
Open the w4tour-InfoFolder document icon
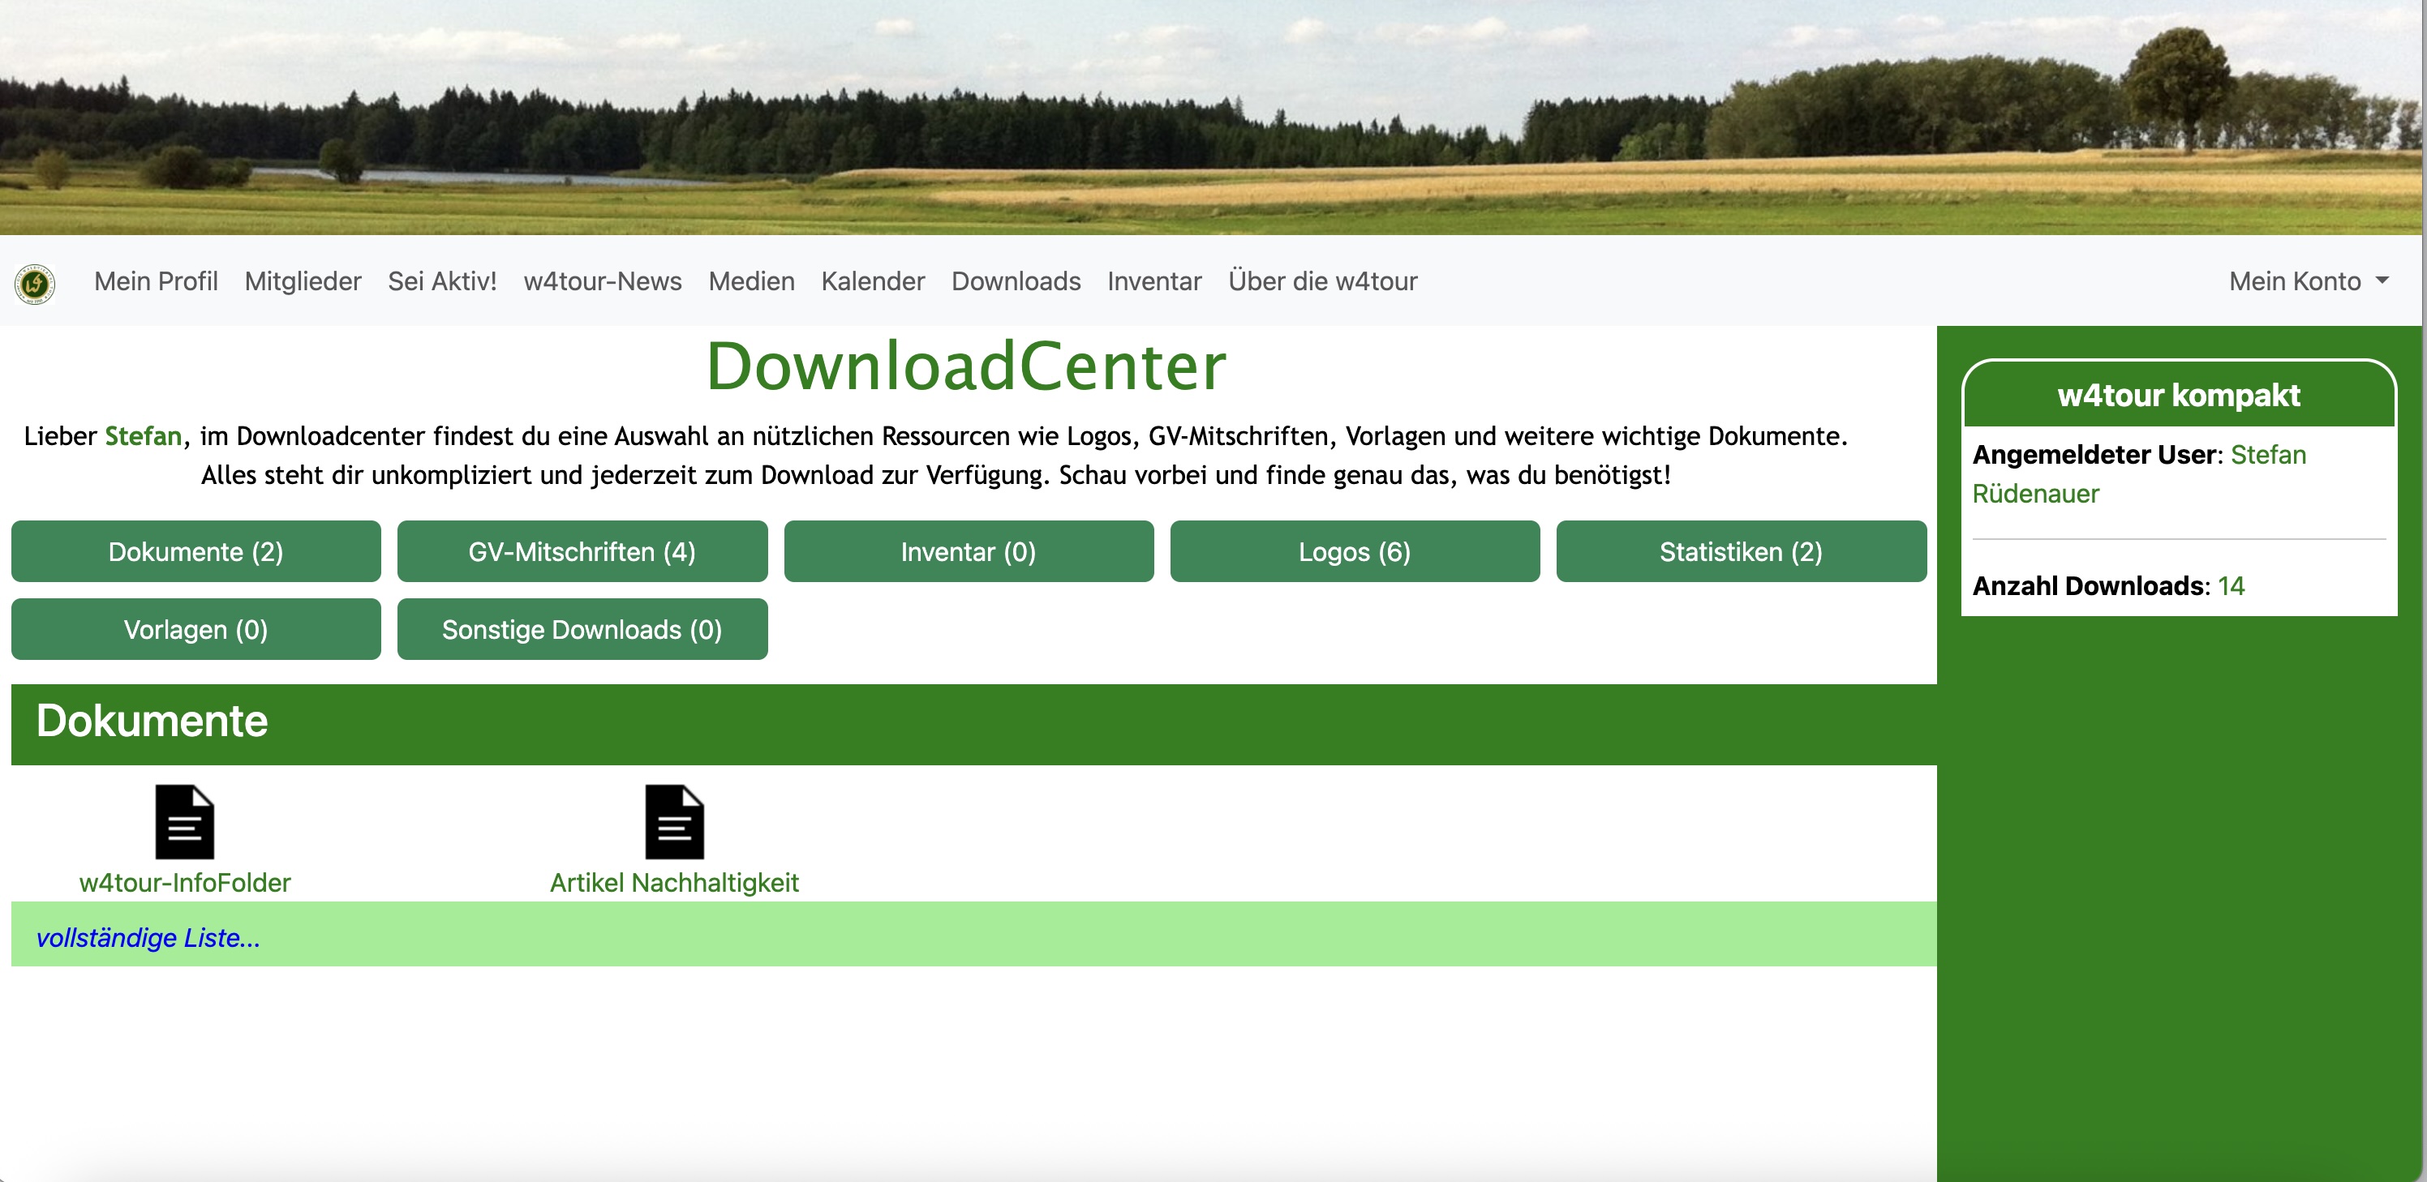pos(185,821)
